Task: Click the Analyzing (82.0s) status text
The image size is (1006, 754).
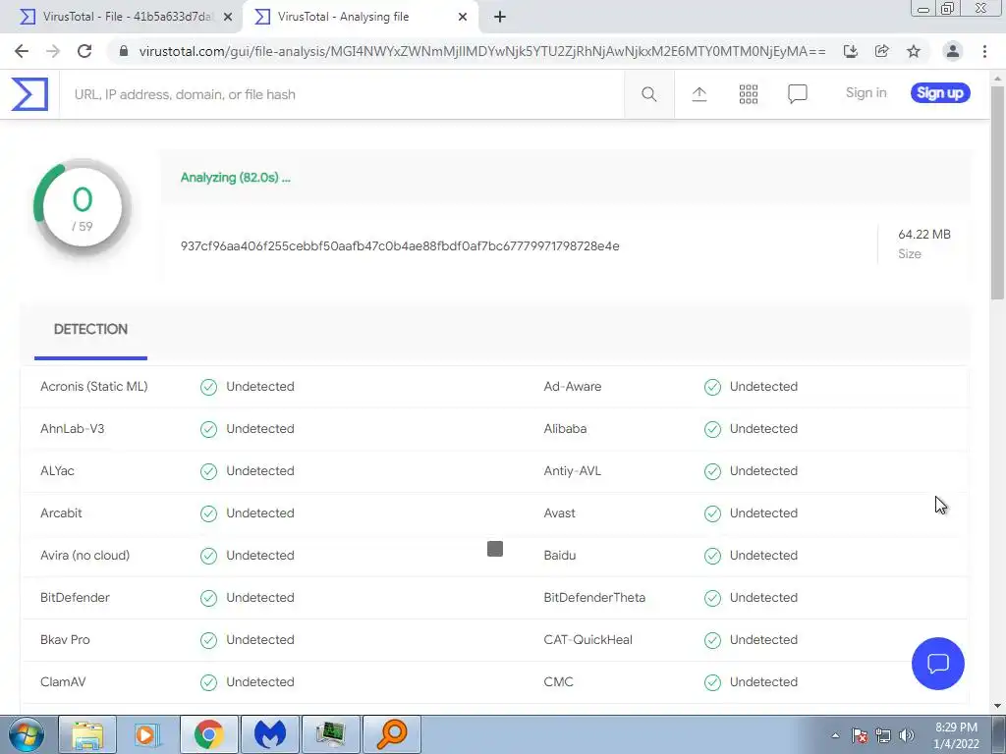Action: (x=236, y=178)
